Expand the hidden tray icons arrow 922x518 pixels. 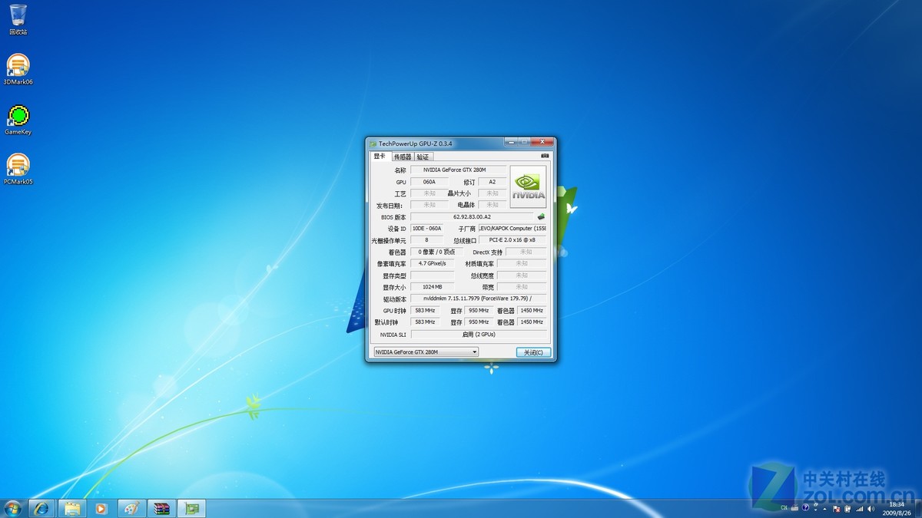[x=824, y=508]
